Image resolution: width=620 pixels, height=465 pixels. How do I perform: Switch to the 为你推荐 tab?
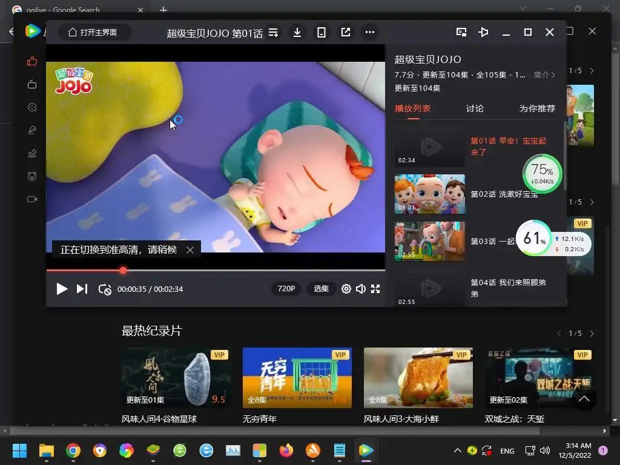pos(537,108)
